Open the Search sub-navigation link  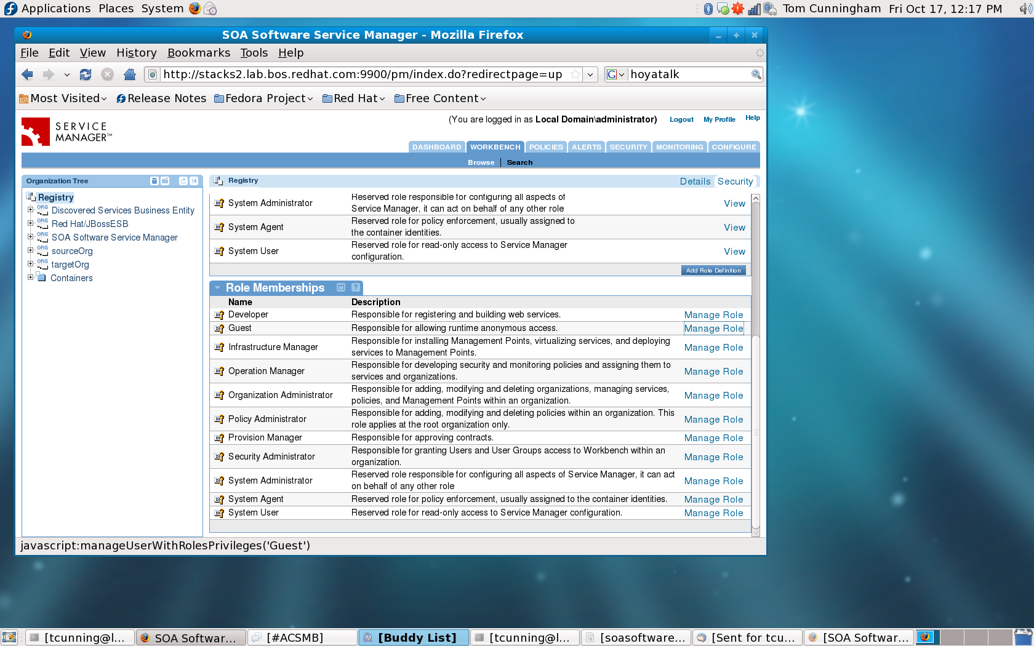click(519, 162)
